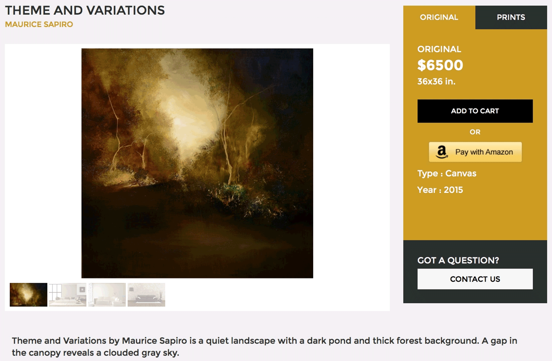Viewport: 552px width, 361px height.
Task: Click the Original heading above the price
Action: 439,49
